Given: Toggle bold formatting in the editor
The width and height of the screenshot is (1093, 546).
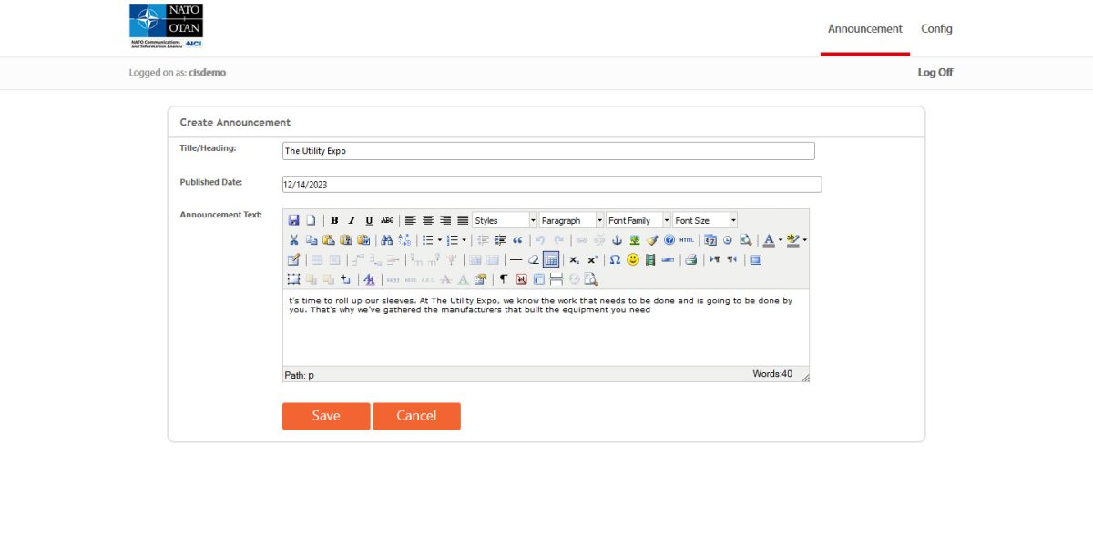Looking at the screenshot, I should tap(334, 220).
